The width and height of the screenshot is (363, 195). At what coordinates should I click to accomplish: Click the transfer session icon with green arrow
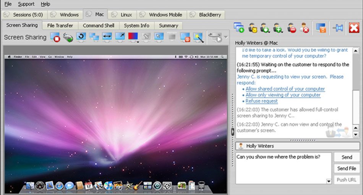coord(265,28)
